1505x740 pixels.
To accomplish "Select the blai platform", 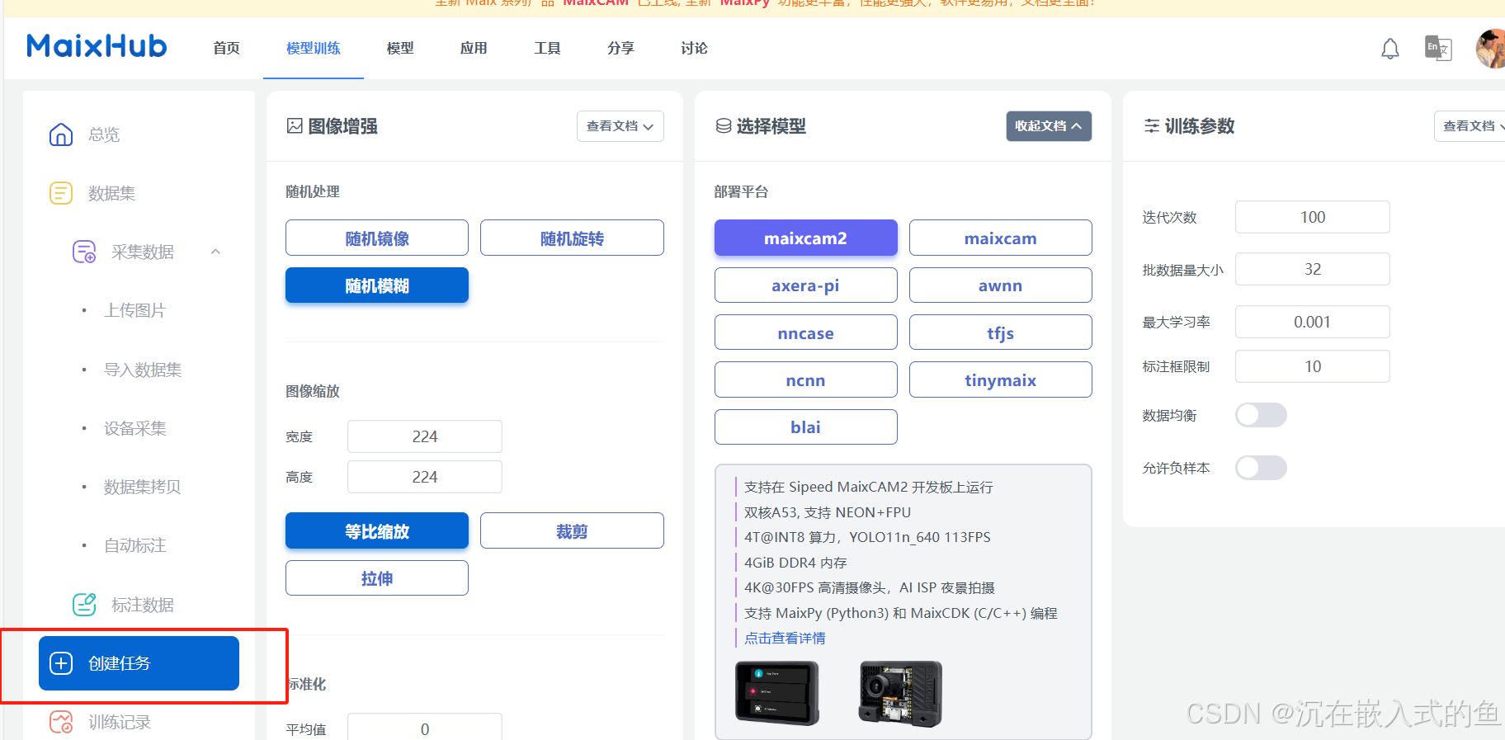I will 805,427.
